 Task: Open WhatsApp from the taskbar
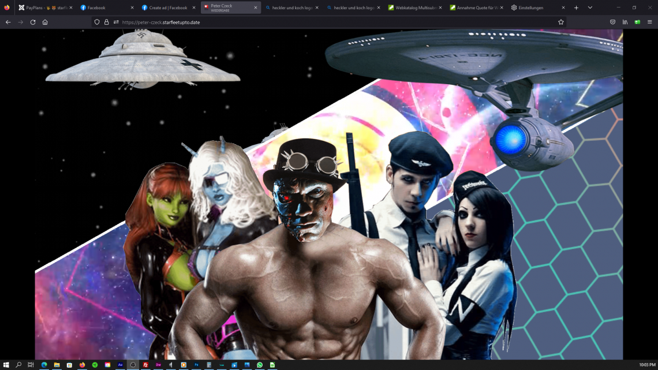point(260,365)
